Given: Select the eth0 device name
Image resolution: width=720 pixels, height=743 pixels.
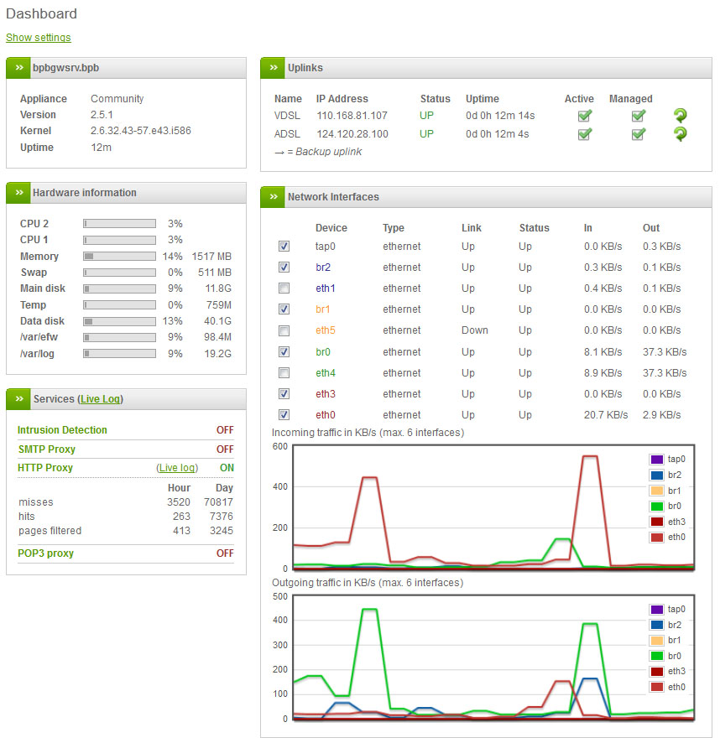Looking at the screenshot, I should (326, 414).
